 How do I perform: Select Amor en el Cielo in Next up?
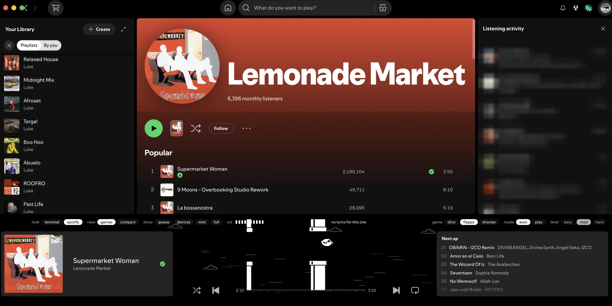click(x=522, y=256)
